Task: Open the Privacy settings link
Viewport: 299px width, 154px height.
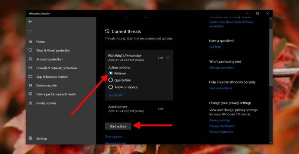Action: pyautogui.click(x=220, y=120)
